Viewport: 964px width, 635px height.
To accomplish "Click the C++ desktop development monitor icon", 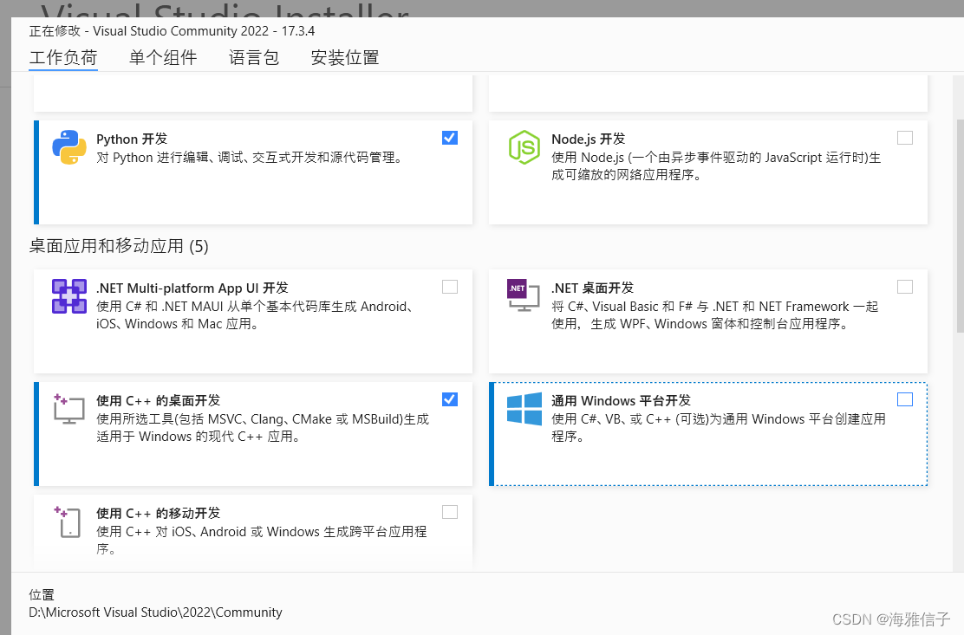I will click(68, 409).
